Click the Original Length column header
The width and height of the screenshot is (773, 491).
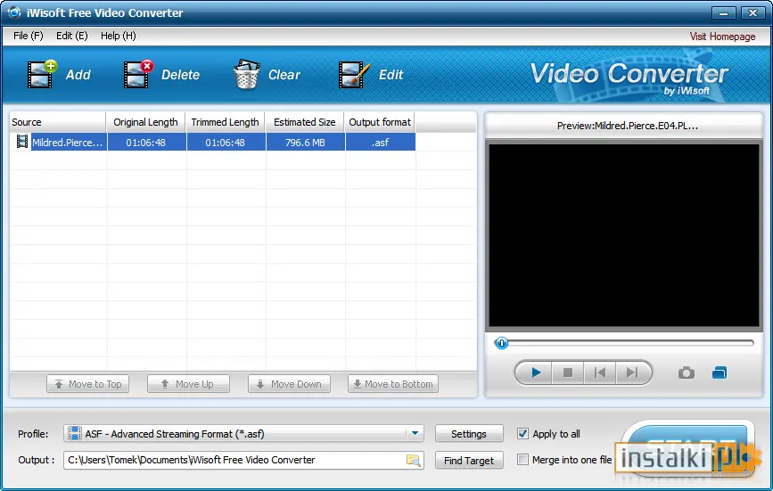coord(145,122)
